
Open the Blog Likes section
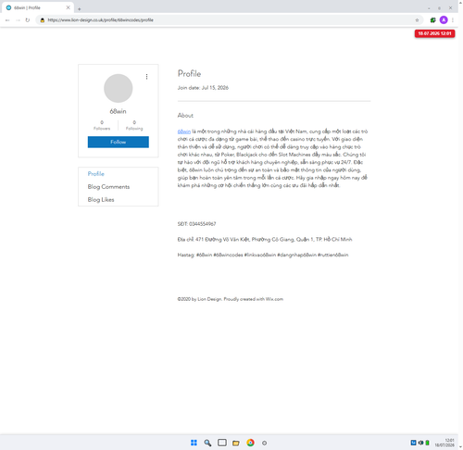pos(101,200)
